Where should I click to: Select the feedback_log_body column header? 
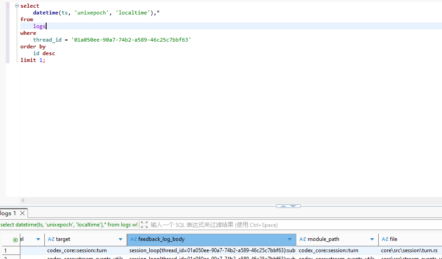(211, 239)
